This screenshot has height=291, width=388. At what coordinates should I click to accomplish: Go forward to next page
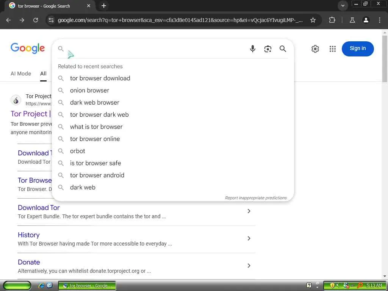(22, 20)
